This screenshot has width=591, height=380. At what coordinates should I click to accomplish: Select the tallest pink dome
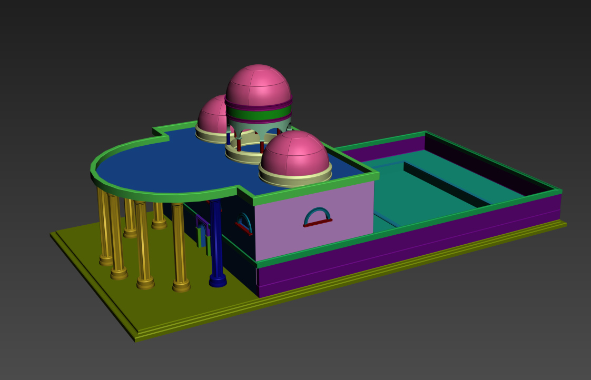[x=258, y=84]
